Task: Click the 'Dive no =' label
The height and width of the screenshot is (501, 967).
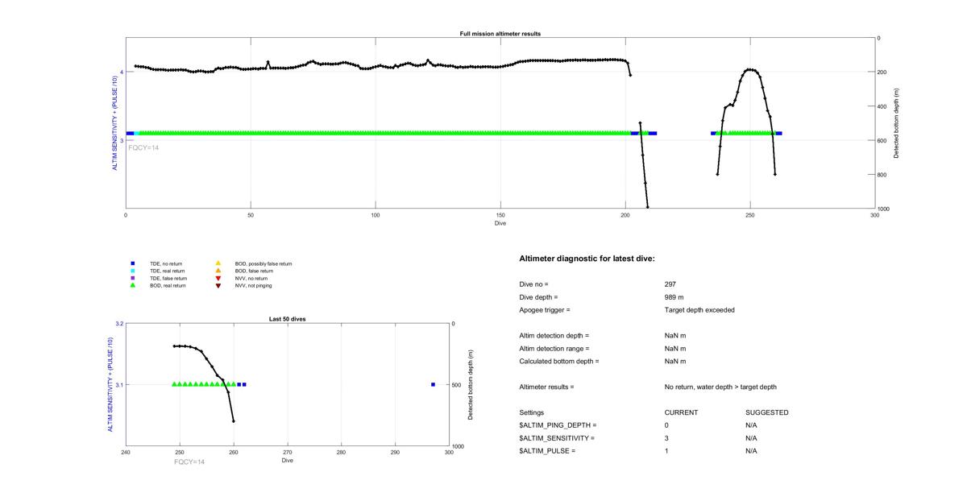Action: [533, 284]
